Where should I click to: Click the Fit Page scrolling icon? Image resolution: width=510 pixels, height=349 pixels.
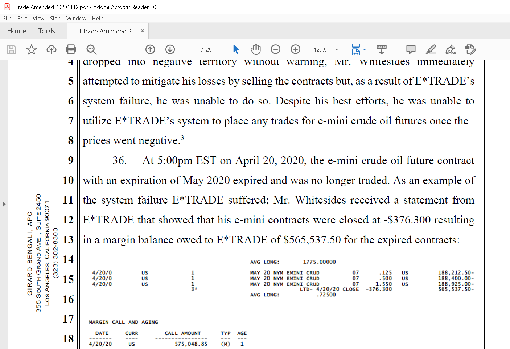tap(356, 49)
